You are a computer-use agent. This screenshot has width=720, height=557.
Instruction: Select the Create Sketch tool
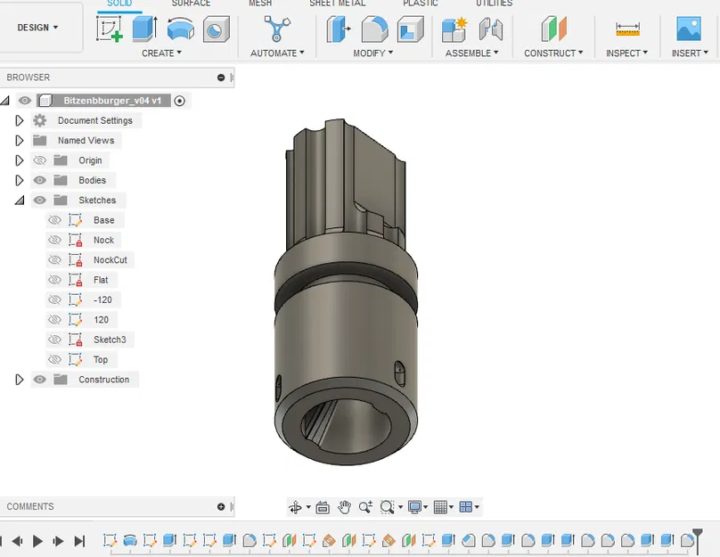[110, 28]
